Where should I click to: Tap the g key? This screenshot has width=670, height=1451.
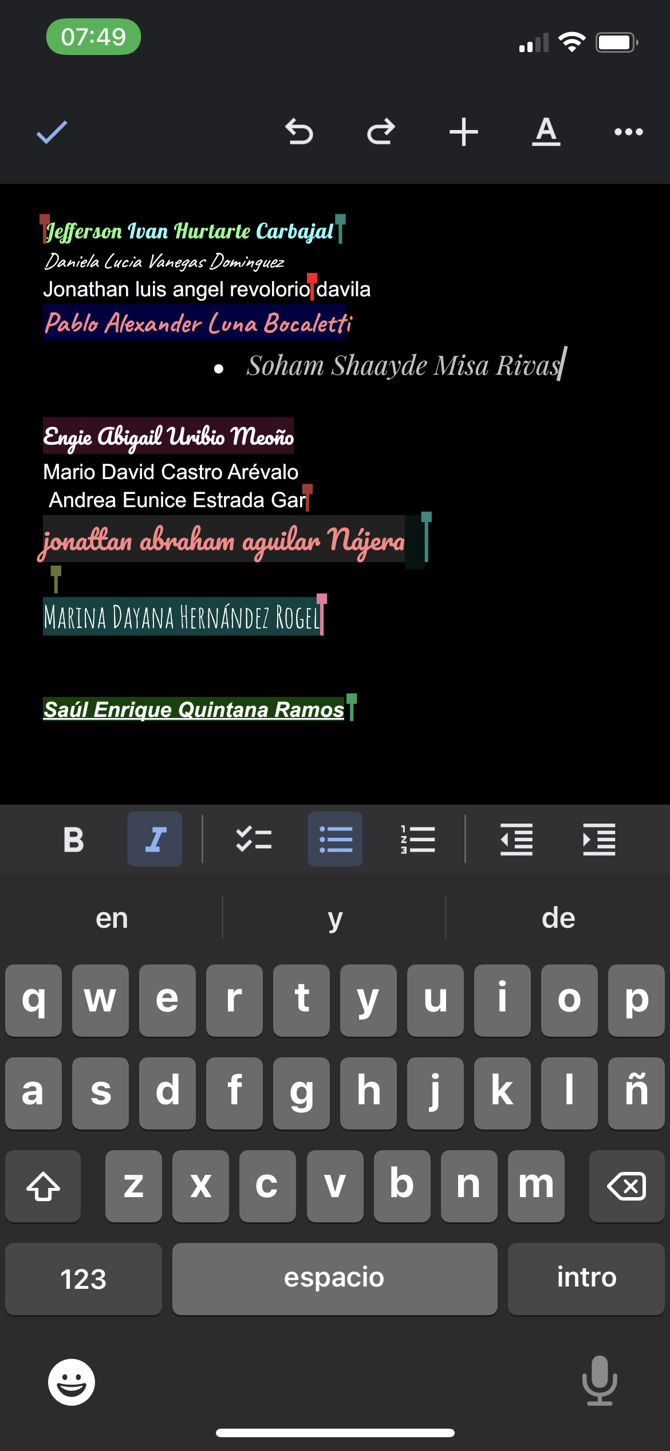[x=301, y=1093]
